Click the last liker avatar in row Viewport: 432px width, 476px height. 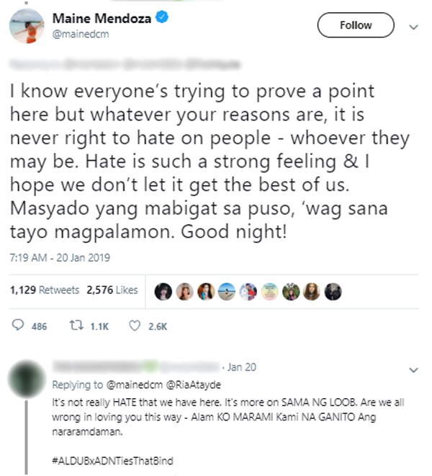[x=333, y=291]
